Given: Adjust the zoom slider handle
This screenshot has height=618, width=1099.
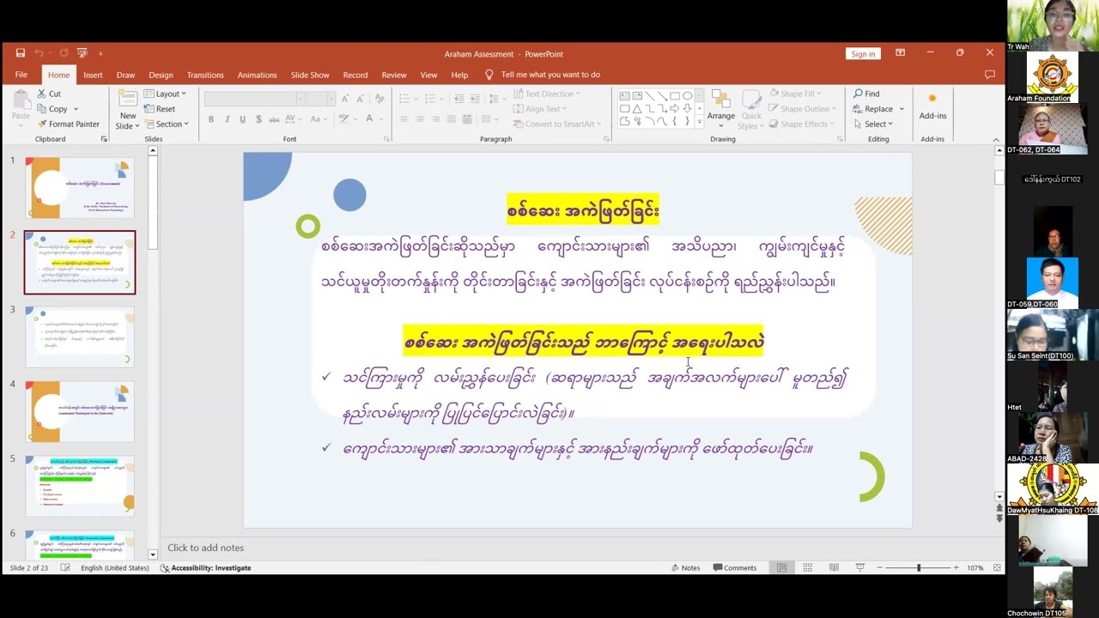Looking at the screenshot, I should (918, 567).
